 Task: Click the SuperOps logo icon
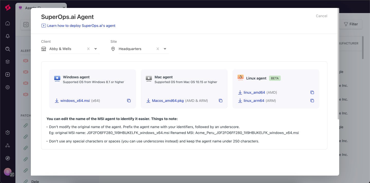[8, 8]
